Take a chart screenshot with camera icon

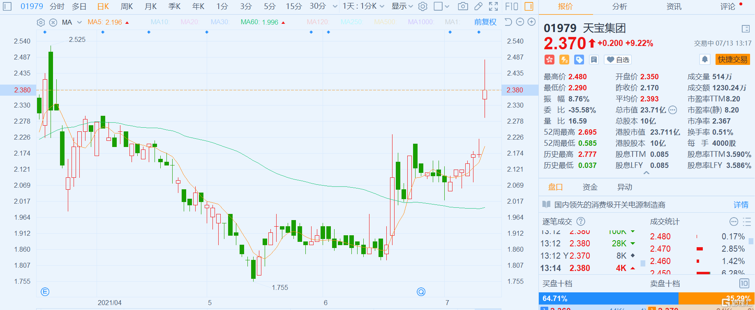point(463,6)
